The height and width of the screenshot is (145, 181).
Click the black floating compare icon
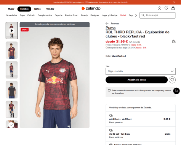(x=176, y=91)
